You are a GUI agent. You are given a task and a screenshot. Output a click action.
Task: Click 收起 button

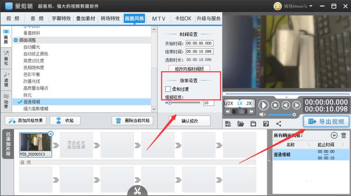pos(65,121)
